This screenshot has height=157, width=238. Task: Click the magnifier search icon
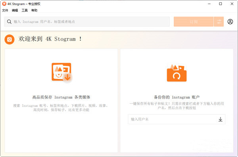(x=9, y=22)
